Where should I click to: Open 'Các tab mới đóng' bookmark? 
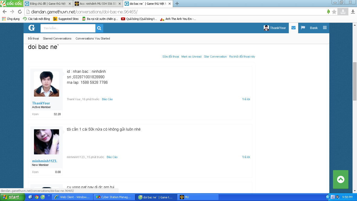[36, 19]
